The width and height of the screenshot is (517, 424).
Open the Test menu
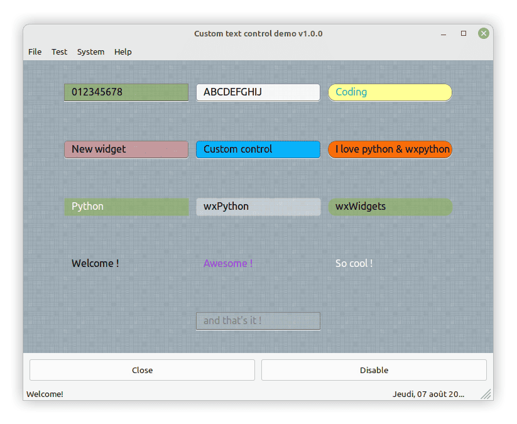(59, 52)
